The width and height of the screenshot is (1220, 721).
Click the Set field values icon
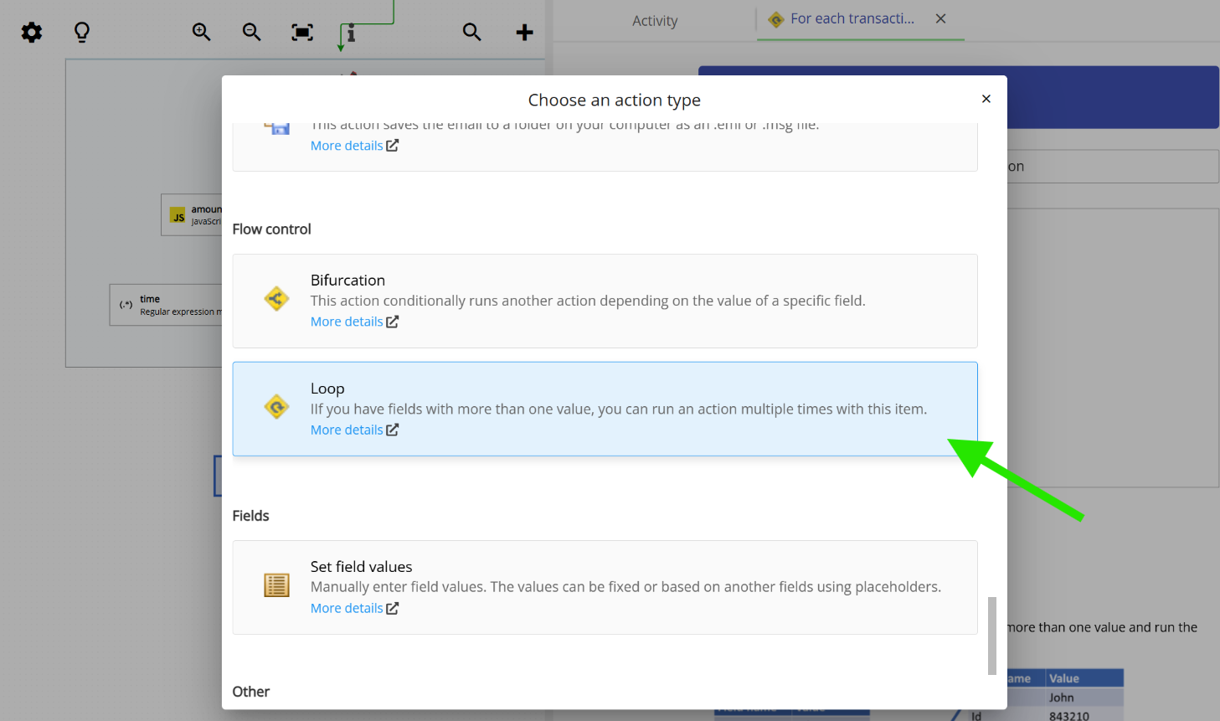[276, 585]
